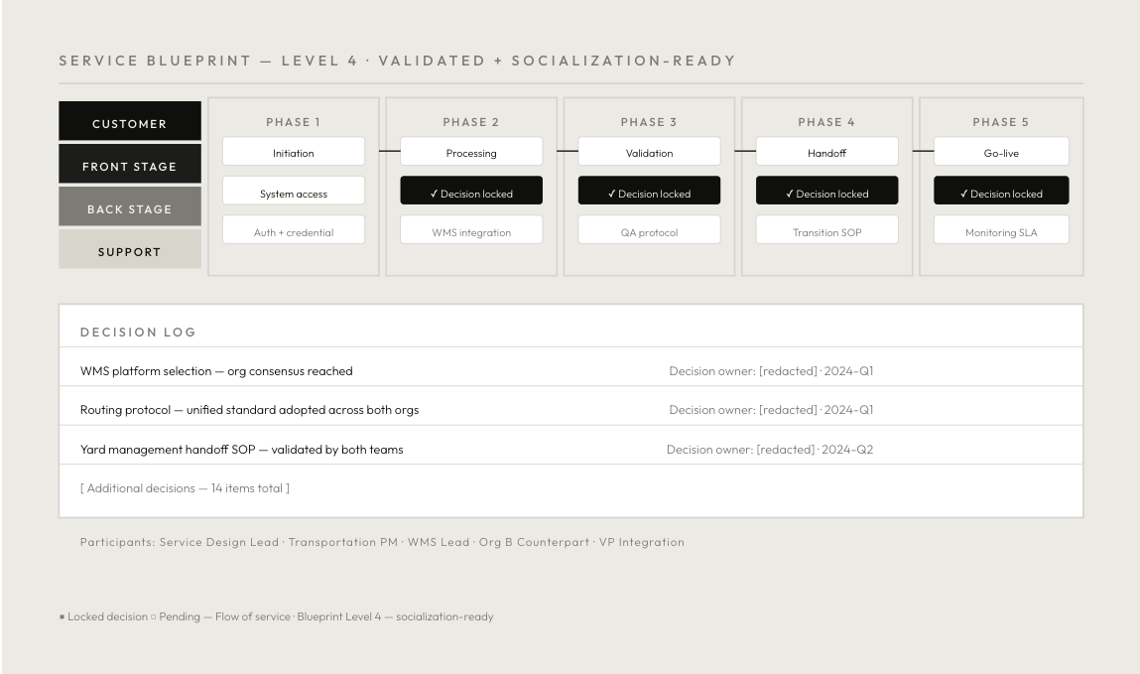1140x674 pixels.
Task: Click the Initiation step in Phase 1
Action: coord(293,153)
